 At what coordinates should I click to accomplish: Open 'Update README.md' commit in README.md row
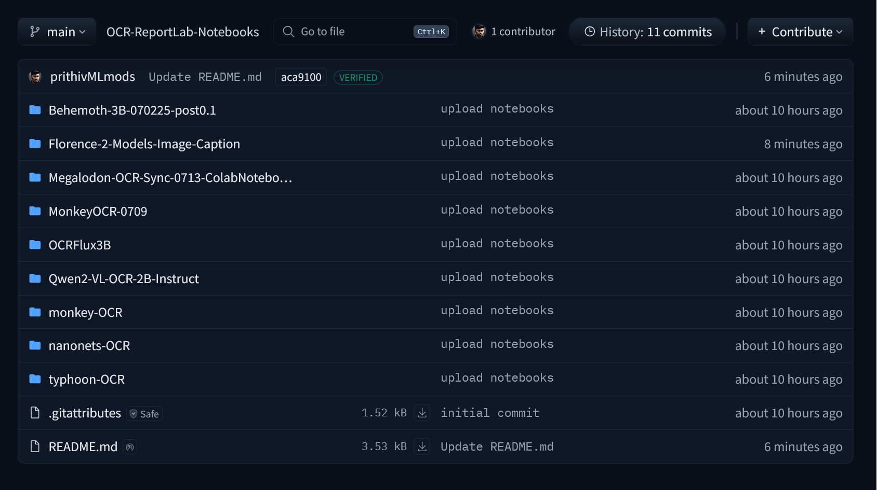pos(497,446)
